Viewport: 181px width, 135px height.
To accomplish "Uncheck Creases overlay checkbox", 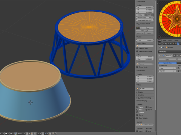I will click(x=137, y=112).
